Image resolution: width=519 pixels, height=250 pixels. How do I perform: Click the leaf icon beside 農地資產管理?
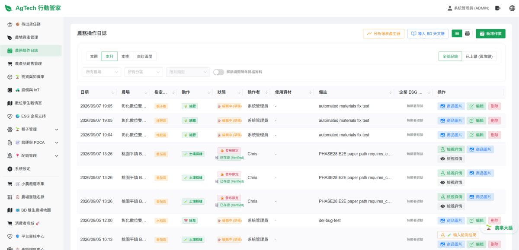pyautogui.click(x=10, y=38)
